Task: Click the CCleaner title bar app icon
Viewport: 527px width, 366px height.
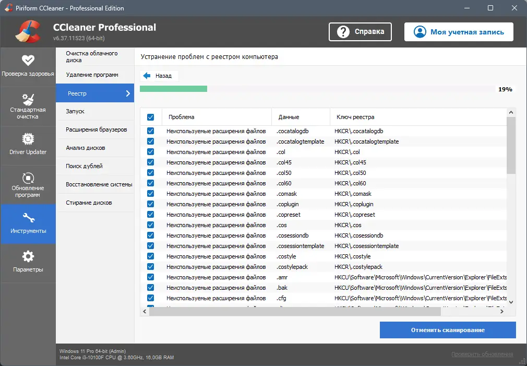Action: pos(8,8)
